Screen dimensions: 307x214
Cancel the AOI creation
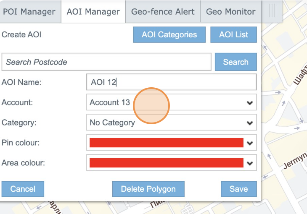coord(23,189)
